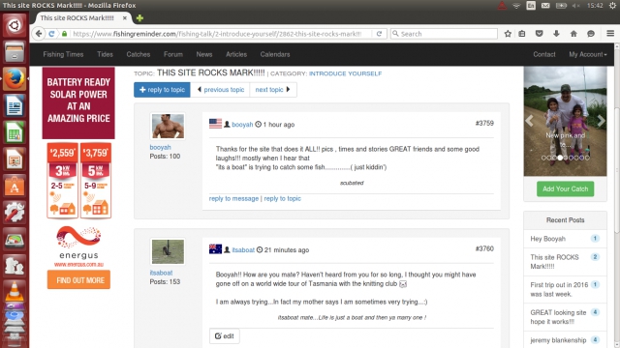Image resolution: width=620 pixels, height=348 pixels.
Task: Click Firefox icon in Ubuntu launcher
Action: (x=15, y=79)
